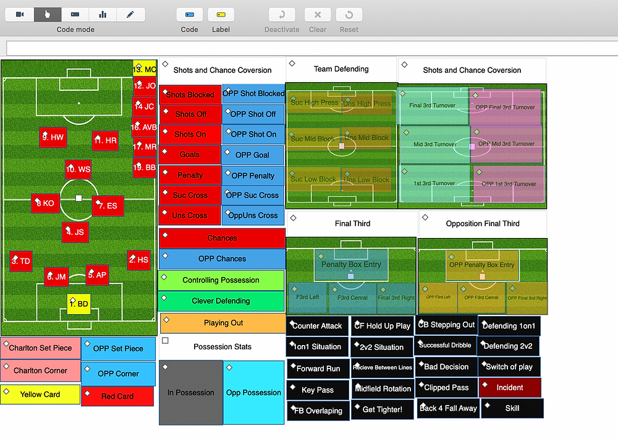Click the red Shots On code
This screenshot has width=618, height=439.
[x=190, y=135]
